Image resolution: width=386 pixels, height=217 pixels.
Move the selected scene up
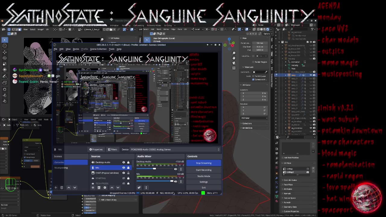click(x=69, y=187)
